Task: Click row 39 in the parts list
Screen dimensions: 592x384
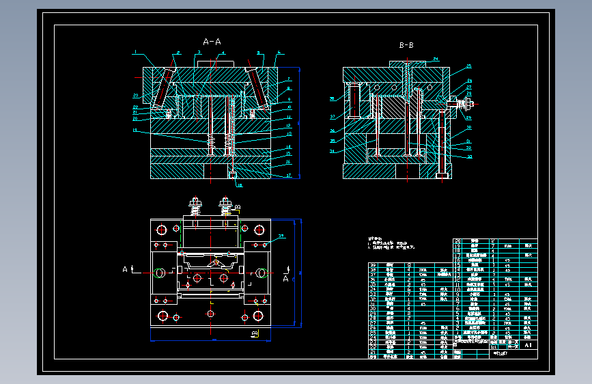Action: 410,265
